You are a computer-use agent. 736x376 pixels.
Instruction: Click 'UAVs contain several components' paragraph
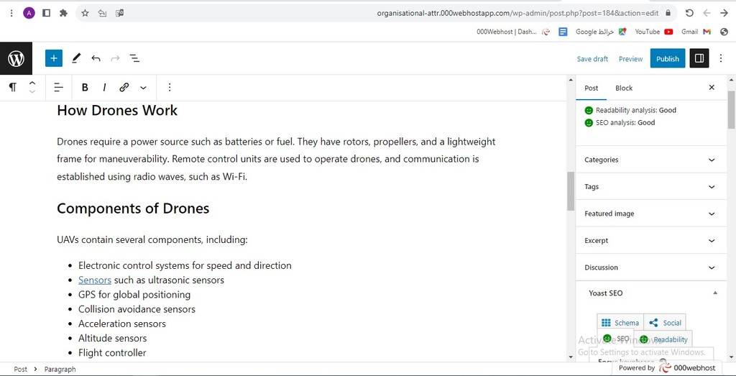[152, 240]
